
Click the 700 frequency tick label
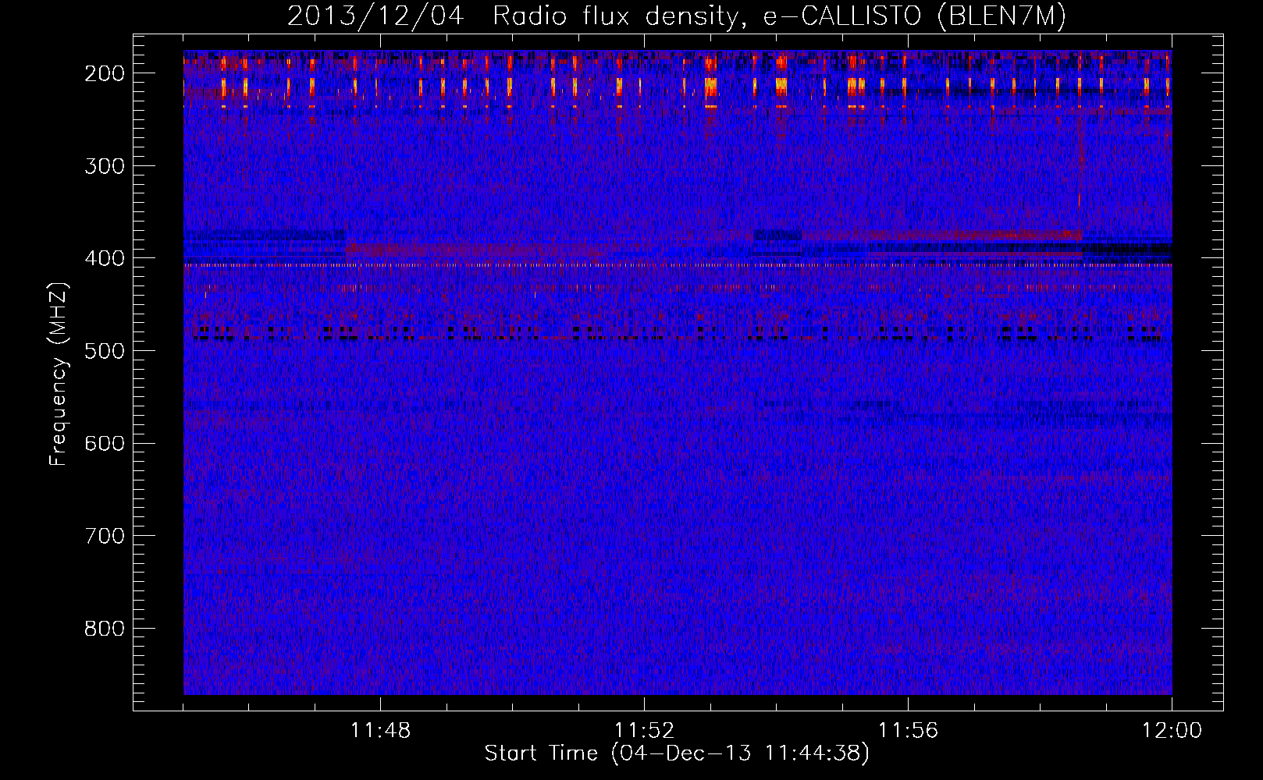click(105, 536)
